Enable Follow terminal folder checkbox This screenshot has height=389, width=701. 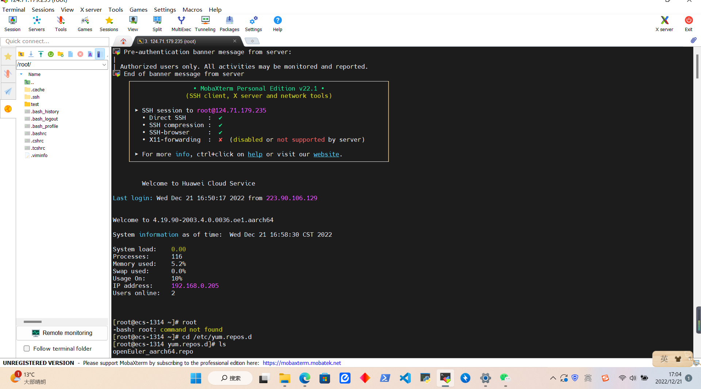(x=27, y=348)
